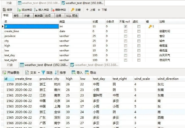Select lower weather_test design tab
185x128 pixels.
pos(94,65)
